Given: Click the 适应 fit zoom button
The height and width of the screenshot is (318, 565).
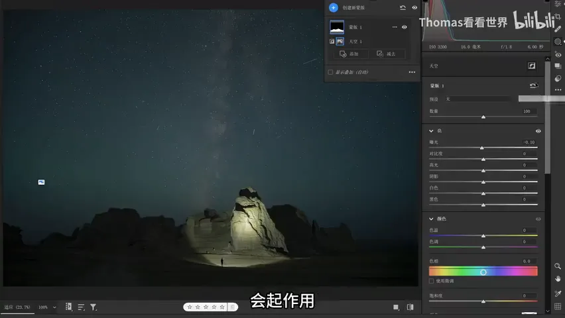Looking at the screenshot, I should click(x=17, y=307).
